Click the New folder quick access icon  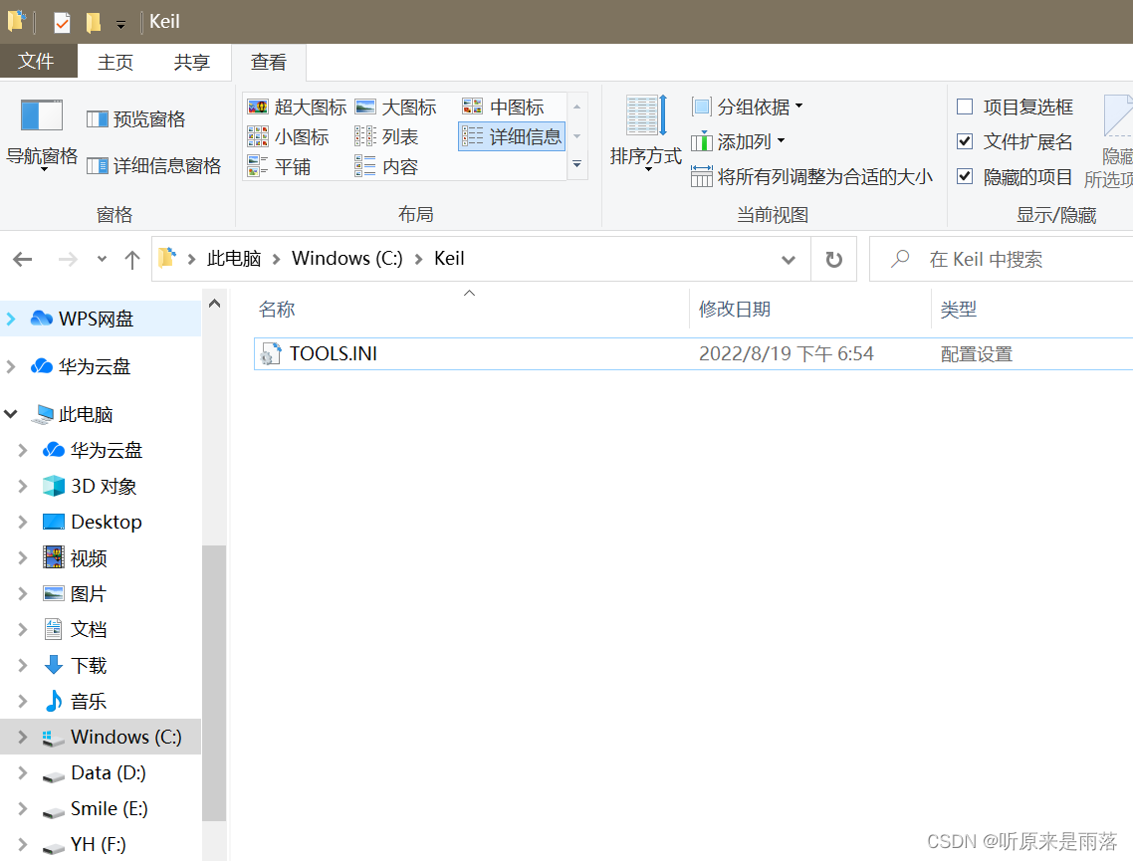93,22
